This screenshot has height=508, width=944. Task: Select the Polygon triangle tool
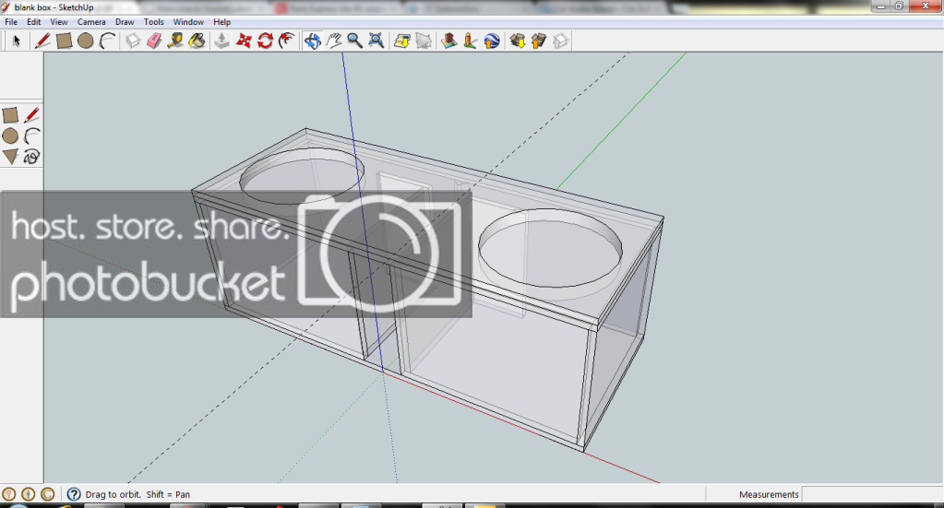tap(10, 157)
